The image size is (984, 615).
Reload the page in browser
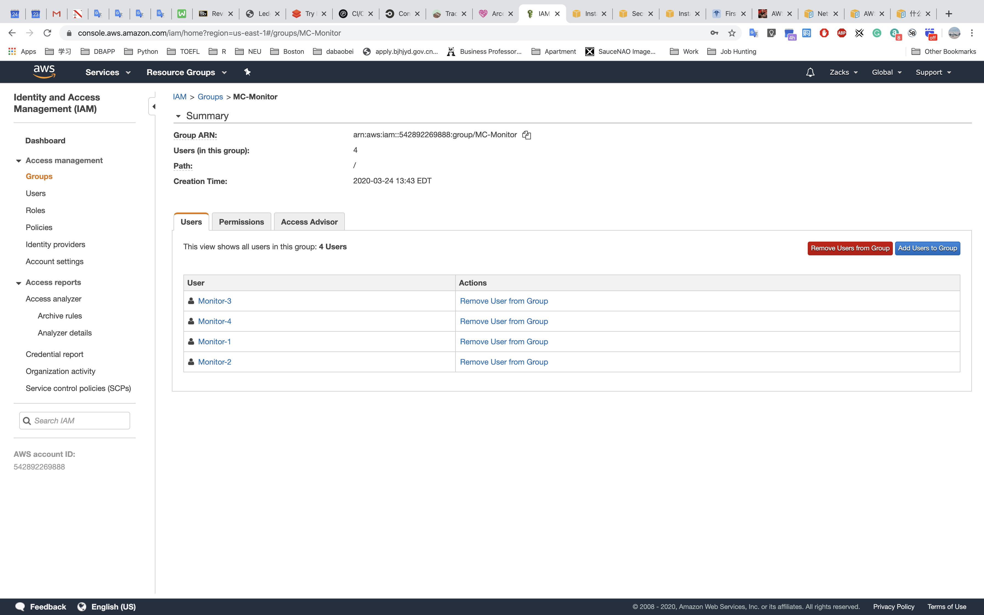[47, 33]
